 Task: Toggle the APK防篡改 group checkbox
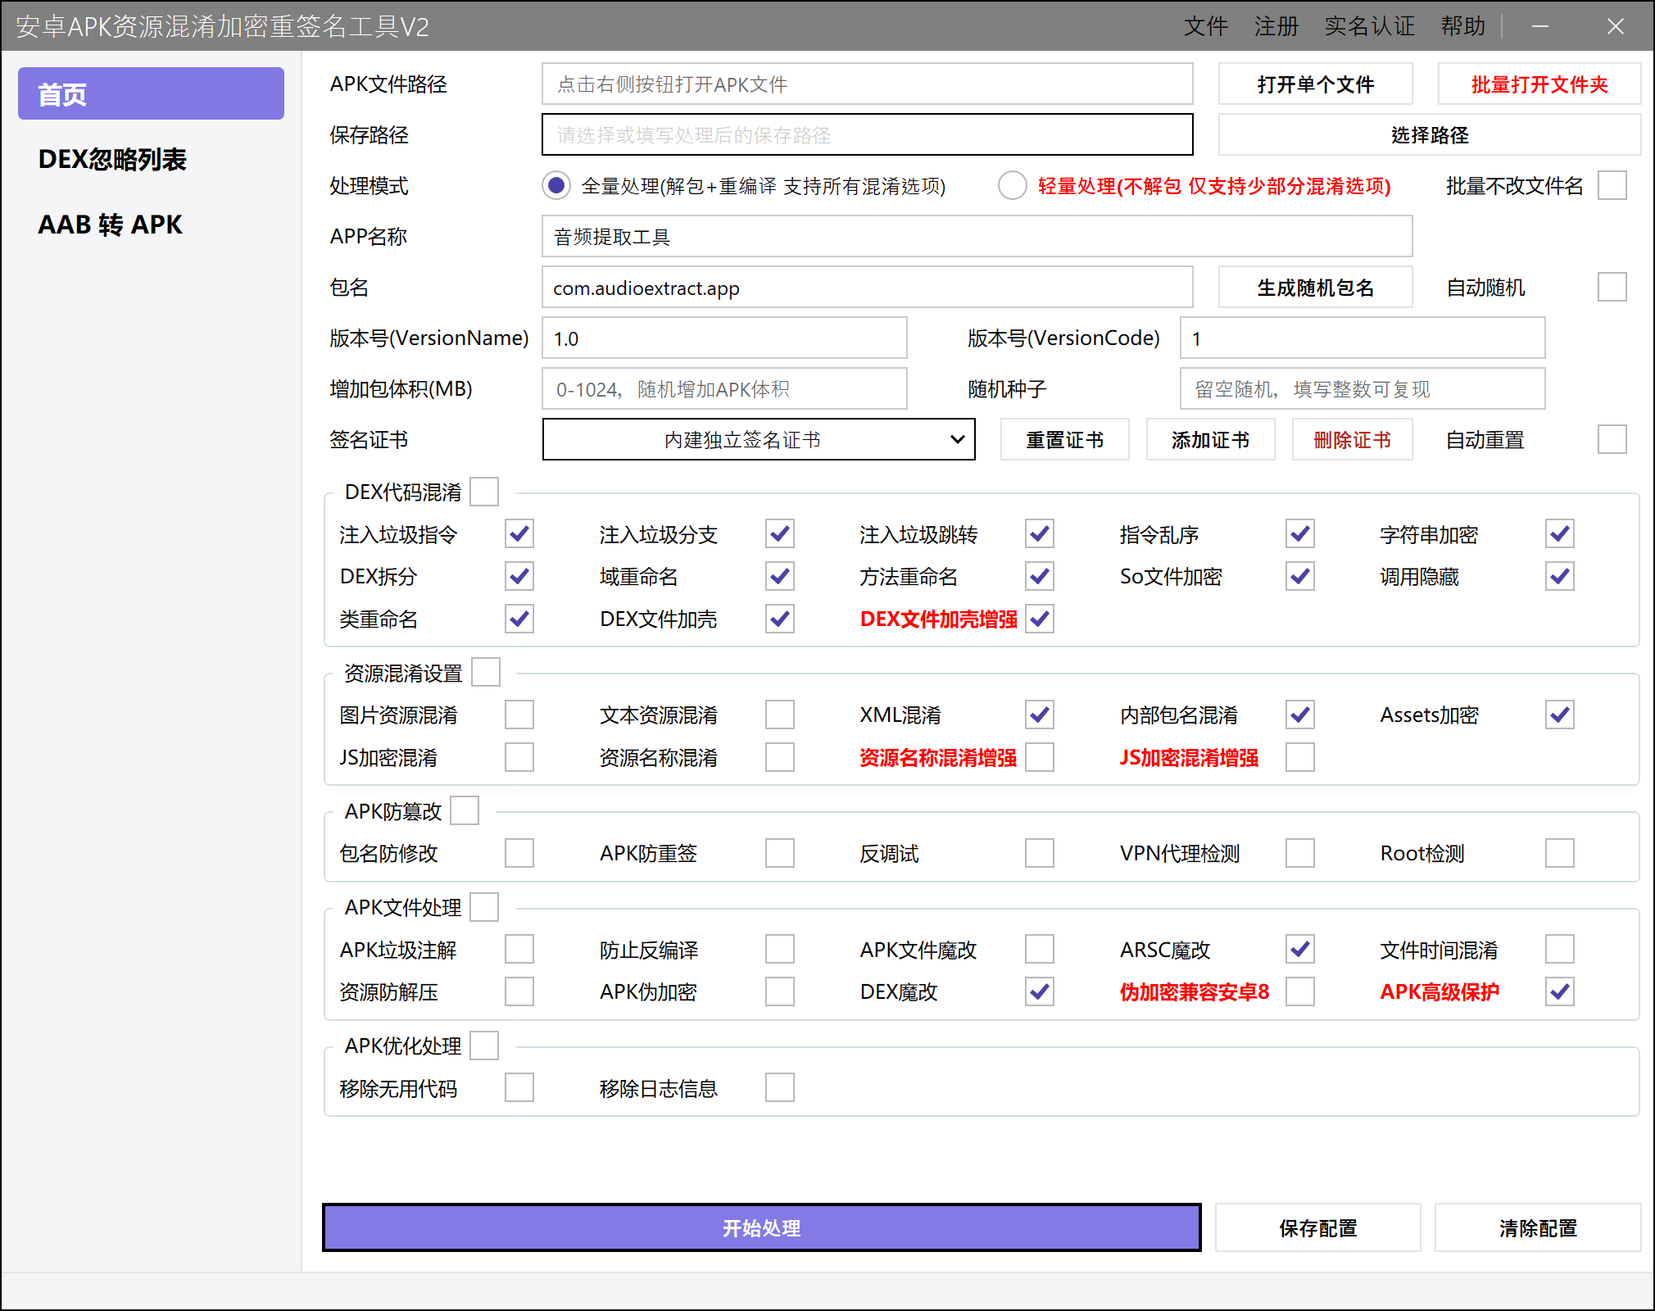pyautogui.click(x=465, y=810)
